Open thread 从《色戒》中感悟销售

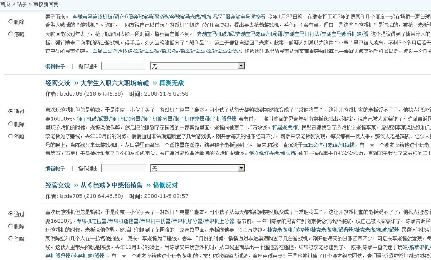pos(111,185)
